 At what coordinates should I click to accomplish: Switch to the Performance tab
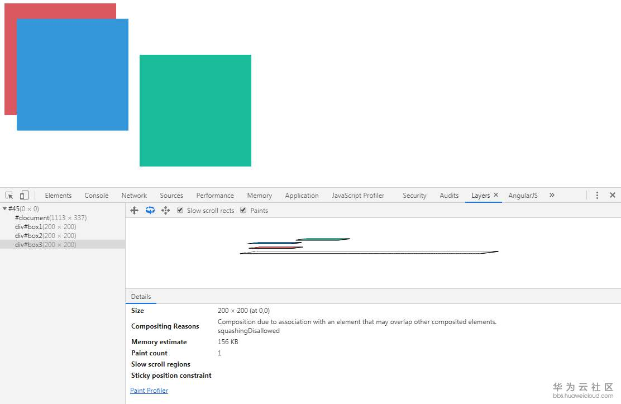pyautogui.click(x=215, y=196)
